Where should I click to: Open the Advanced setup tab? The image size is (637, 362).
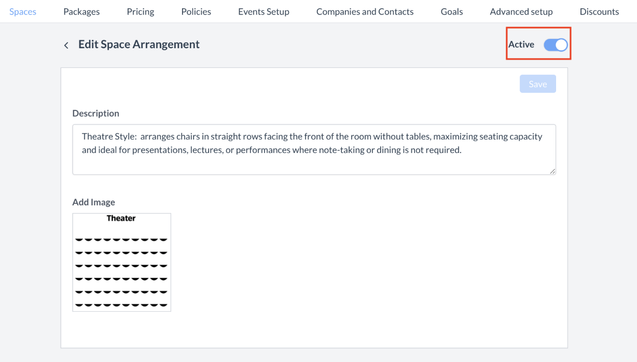(521, 11)
